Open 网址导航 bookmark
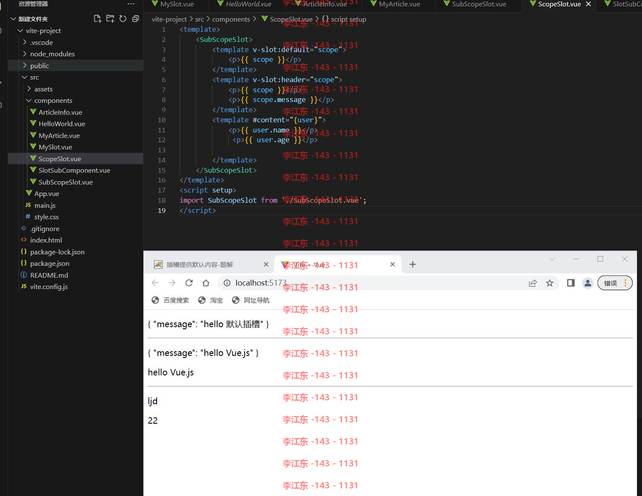This screenshot has height=496, width=642. click(x=251, y=300)
